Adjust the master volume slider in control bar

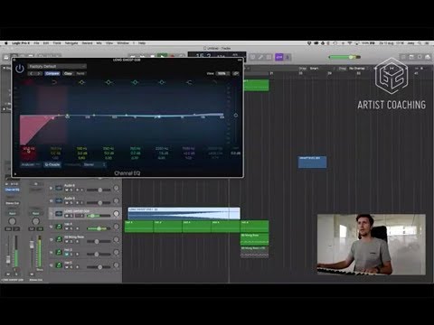point(344,57)
